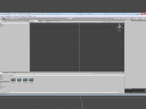
Task: Pause the Unity editor playback
Action: click(70, 19)
